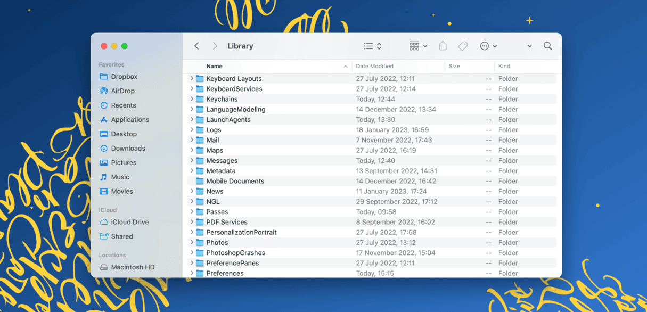Open Pictures in the sidebar

point(118,163)
